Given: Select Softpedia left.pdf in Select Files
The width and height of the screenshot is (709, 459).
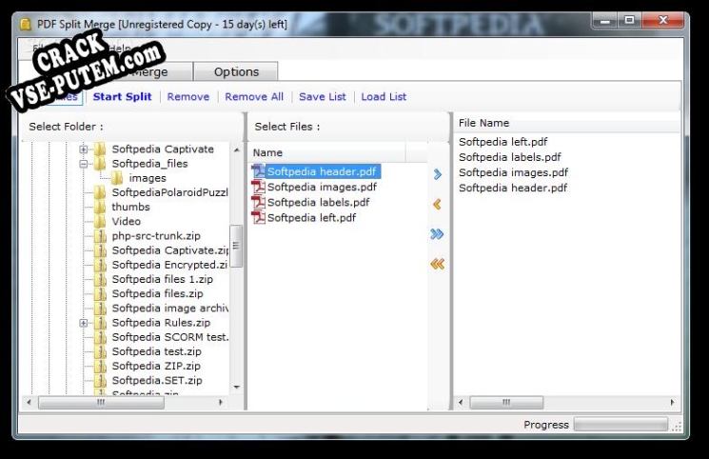Looking at the screenshot, I should [x=311, y=218].
